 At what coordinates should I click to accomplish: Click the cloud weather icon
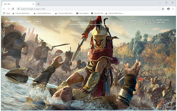tap(141, 21)
